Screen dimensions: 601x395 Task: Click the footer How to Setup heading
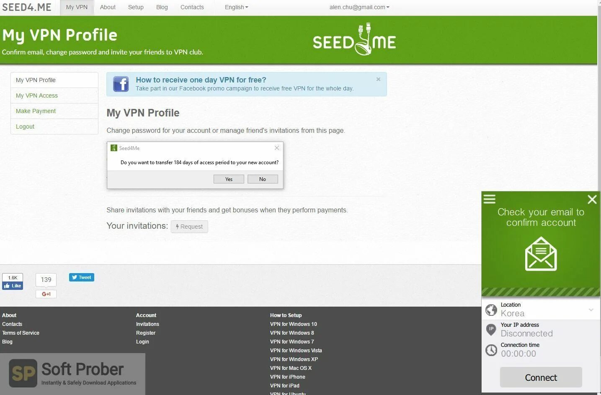286,315
